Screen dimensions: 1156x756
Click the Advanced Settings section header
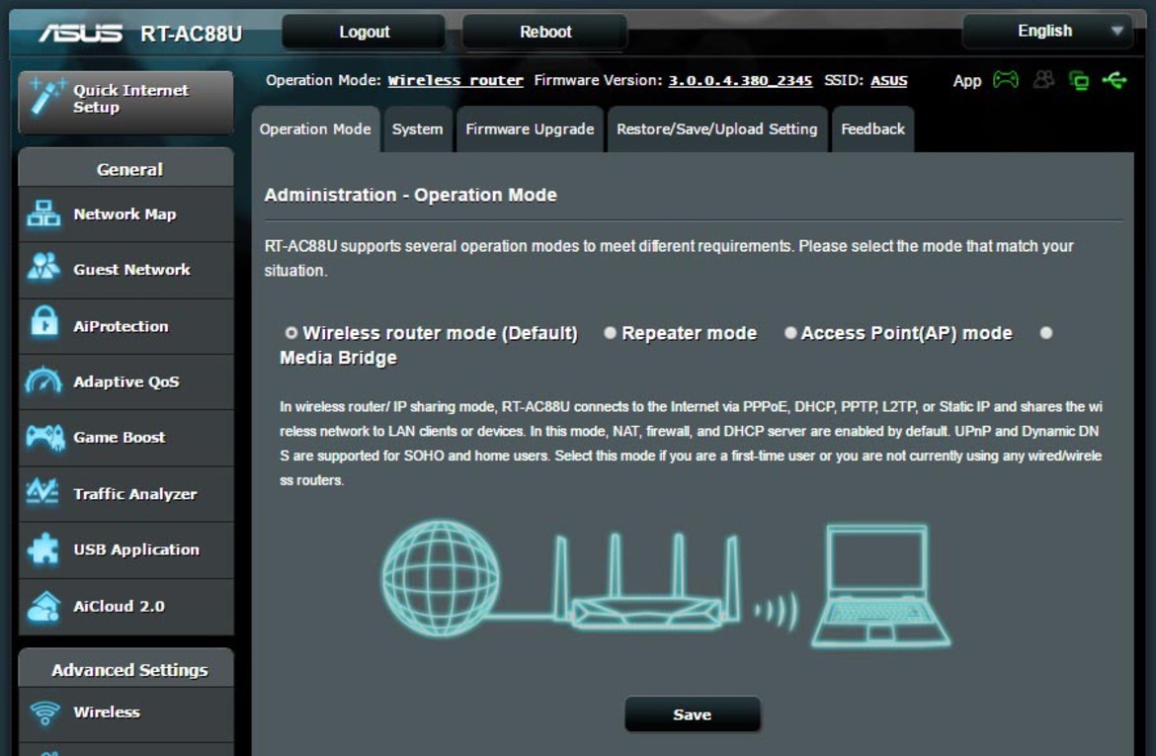tap(126, 669)
